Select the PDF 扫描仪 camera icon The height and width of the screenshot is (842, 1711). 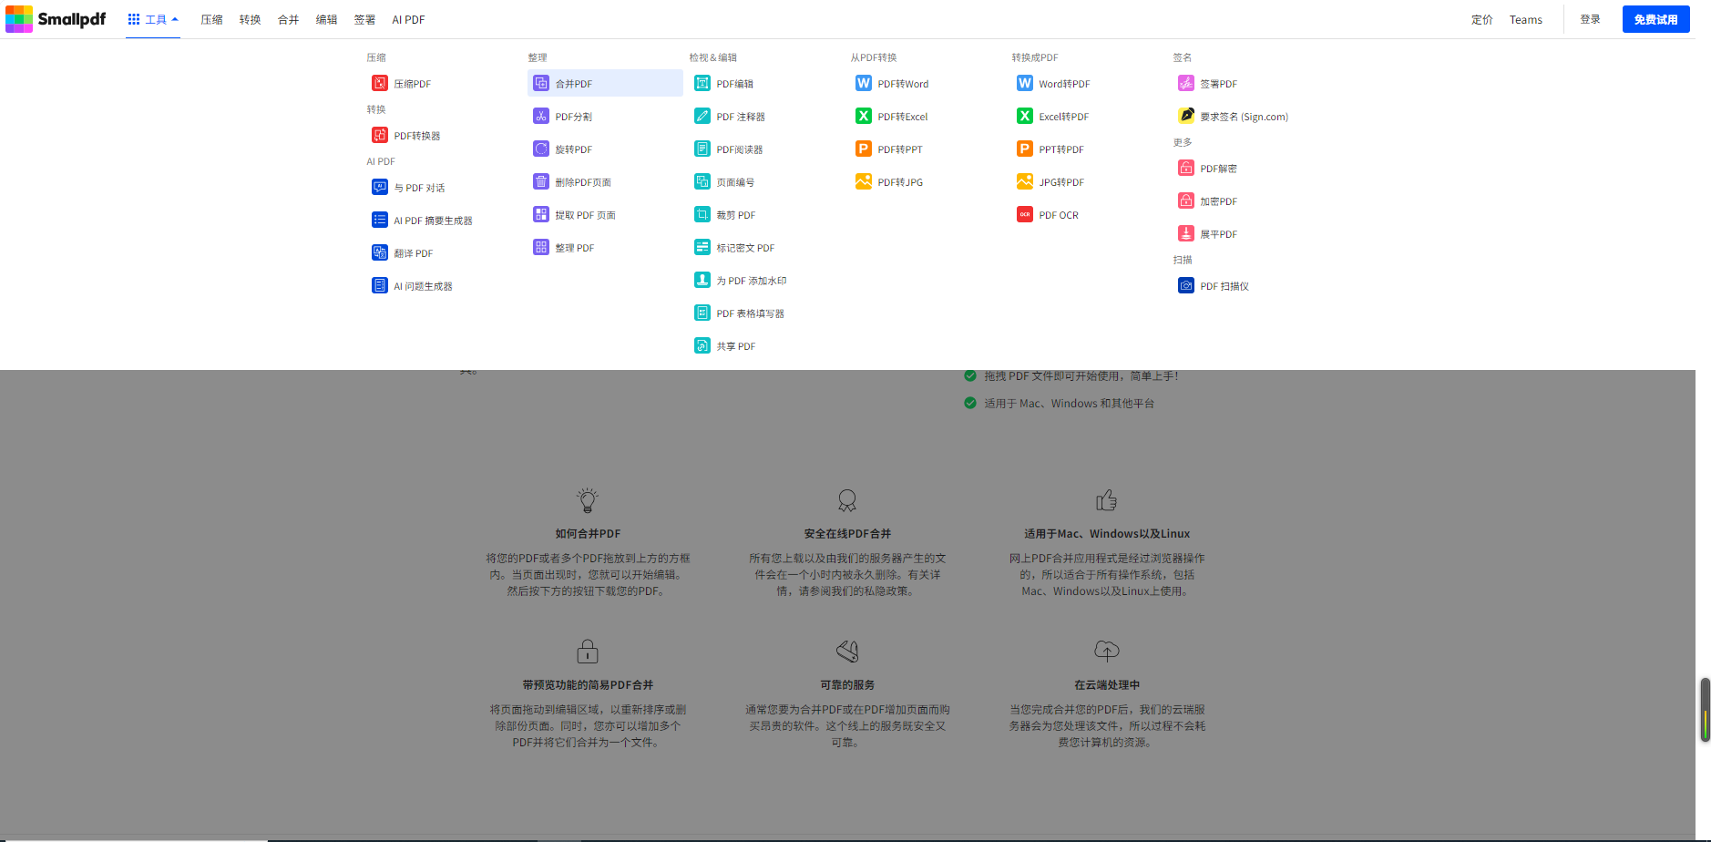click(x=1186, y=286)
